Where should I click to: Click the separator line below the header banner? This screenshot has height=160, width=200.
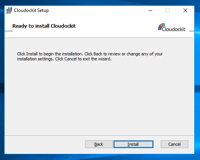pos(99,38)
